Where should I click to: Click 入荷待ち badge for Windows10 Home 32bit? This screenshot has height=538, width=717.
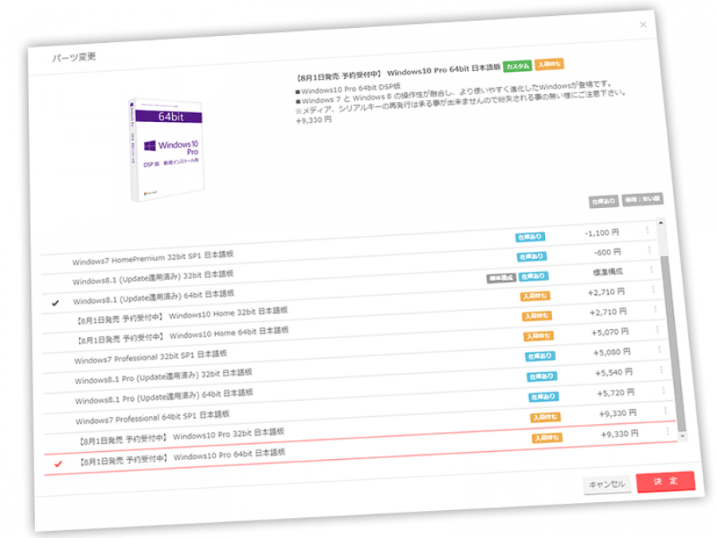(x=535, y=296)
